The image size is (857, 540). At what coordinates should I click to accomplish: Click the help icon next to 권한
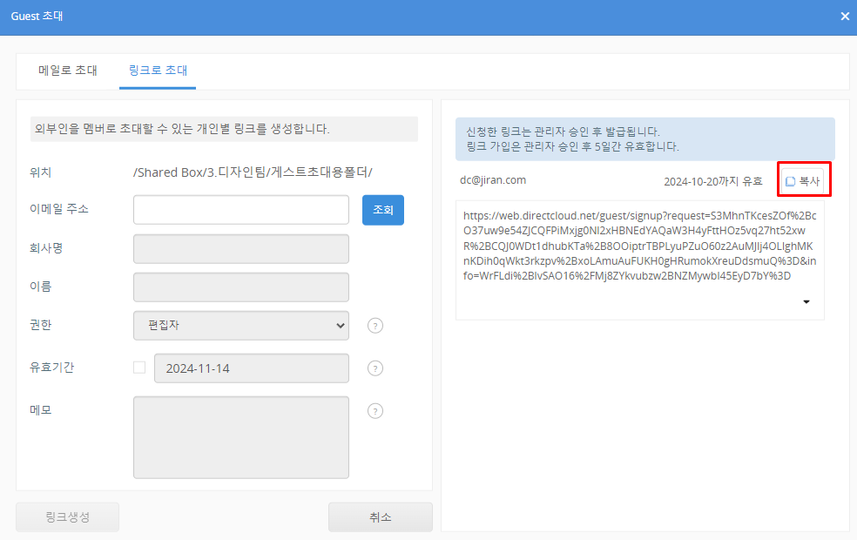[375, 326]
